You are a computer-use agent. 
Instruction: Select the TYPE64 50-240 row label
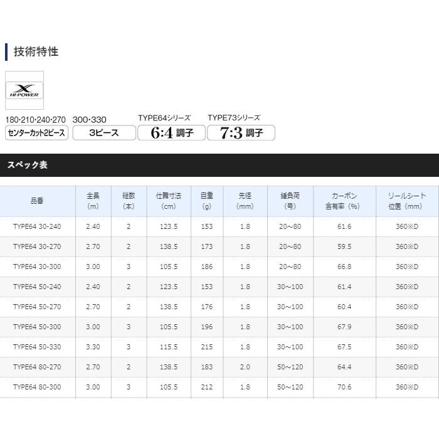37,287
